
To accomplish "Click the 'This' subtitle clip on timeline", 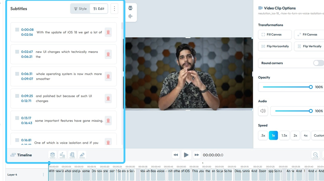I will click(x=195, y=175).
